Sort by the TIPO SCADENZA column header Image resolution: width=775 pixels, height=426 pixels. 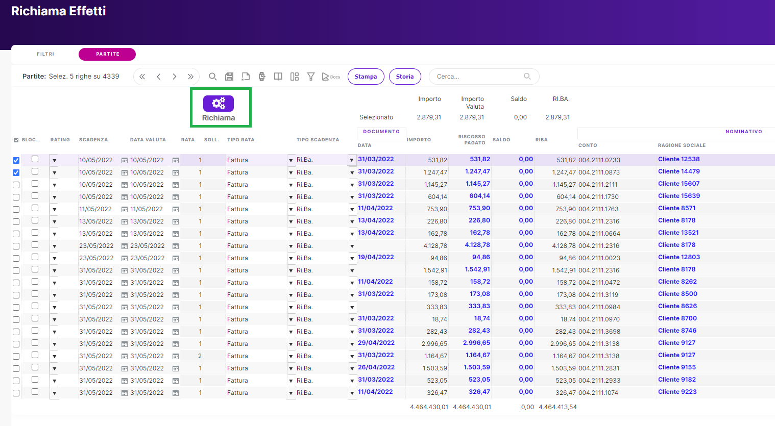pyautogui.click(x=318, y=140)
